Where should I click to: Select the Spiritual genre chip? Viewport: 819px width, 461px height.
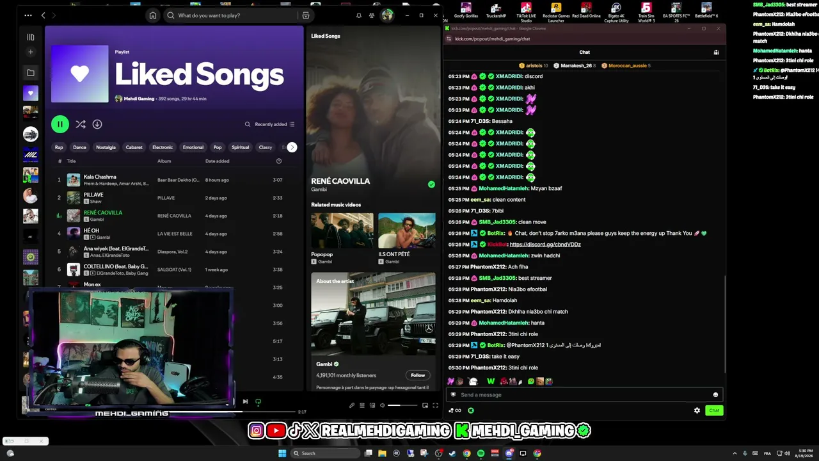click(x=240, y=147)
